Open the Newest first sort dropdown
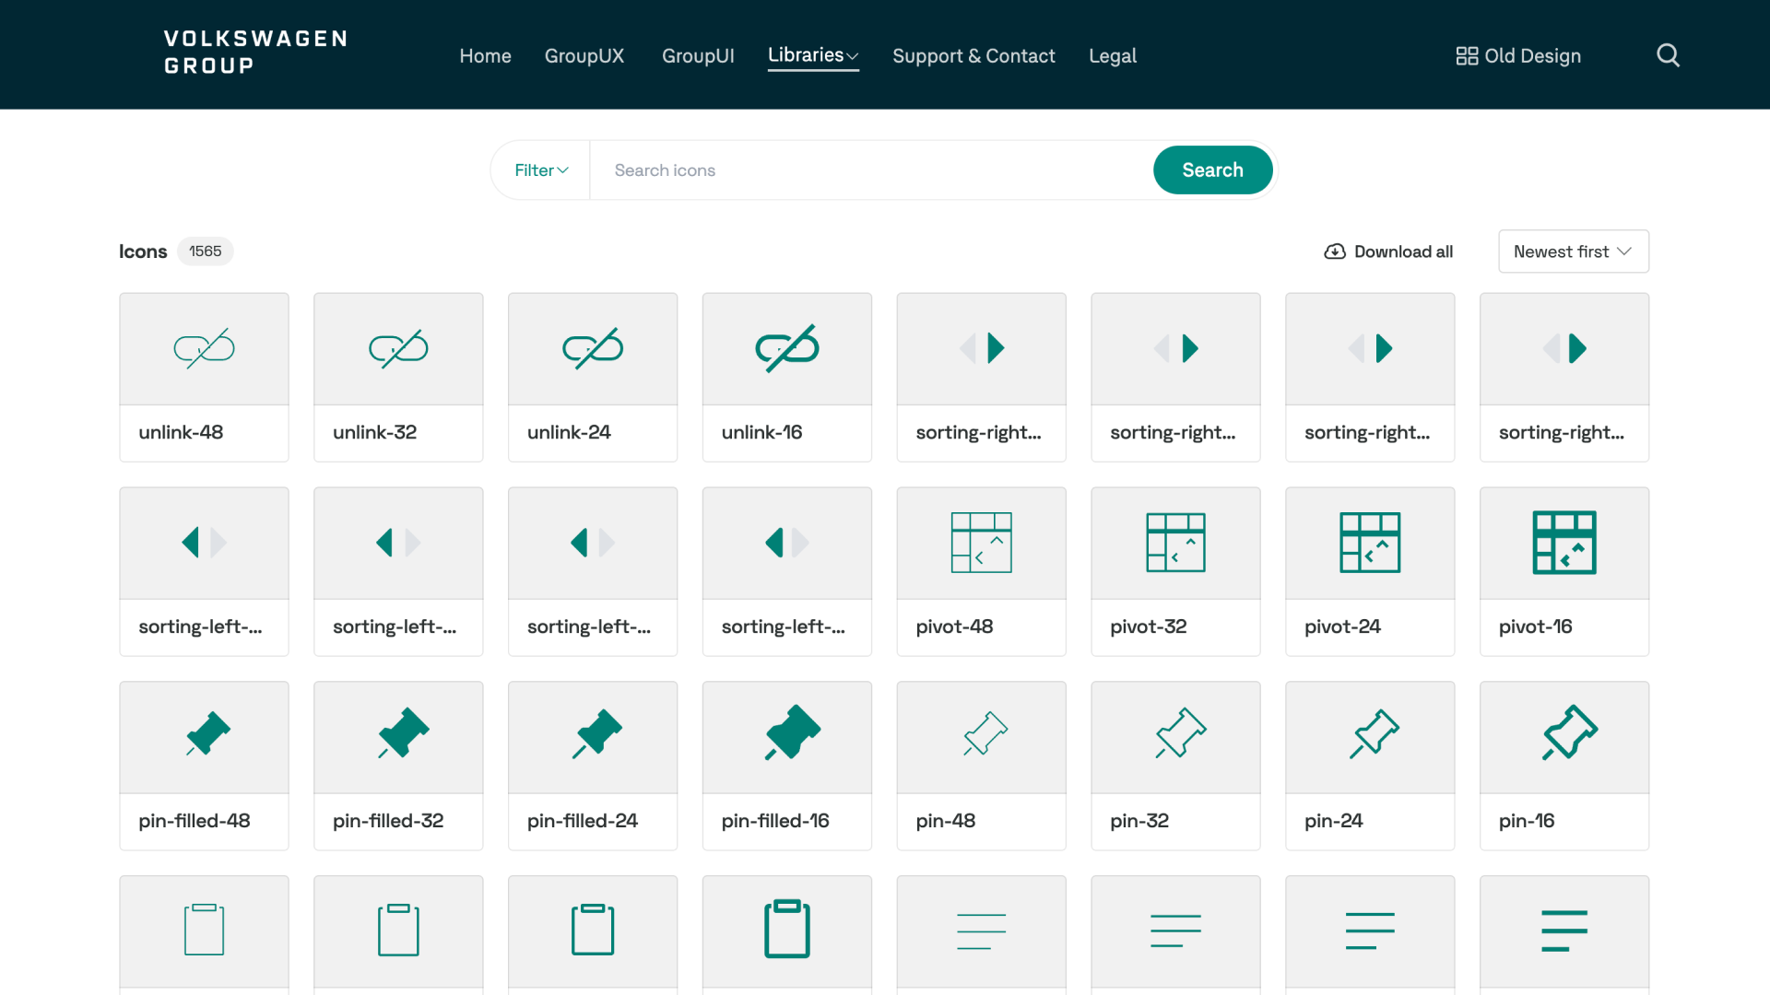 [x=1574, y=252]
